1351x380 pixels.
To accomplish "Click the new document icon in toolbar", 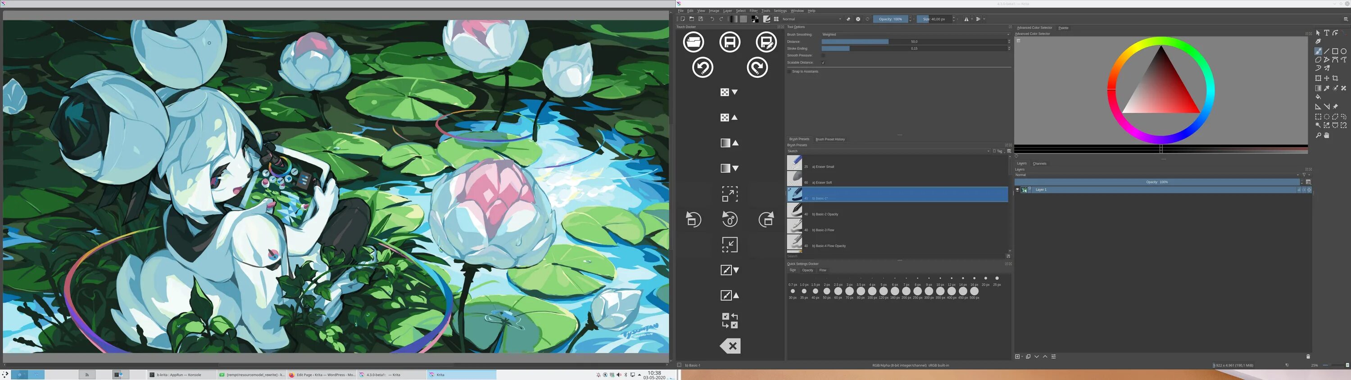I will pyautogui.click(x=682, y=19).
